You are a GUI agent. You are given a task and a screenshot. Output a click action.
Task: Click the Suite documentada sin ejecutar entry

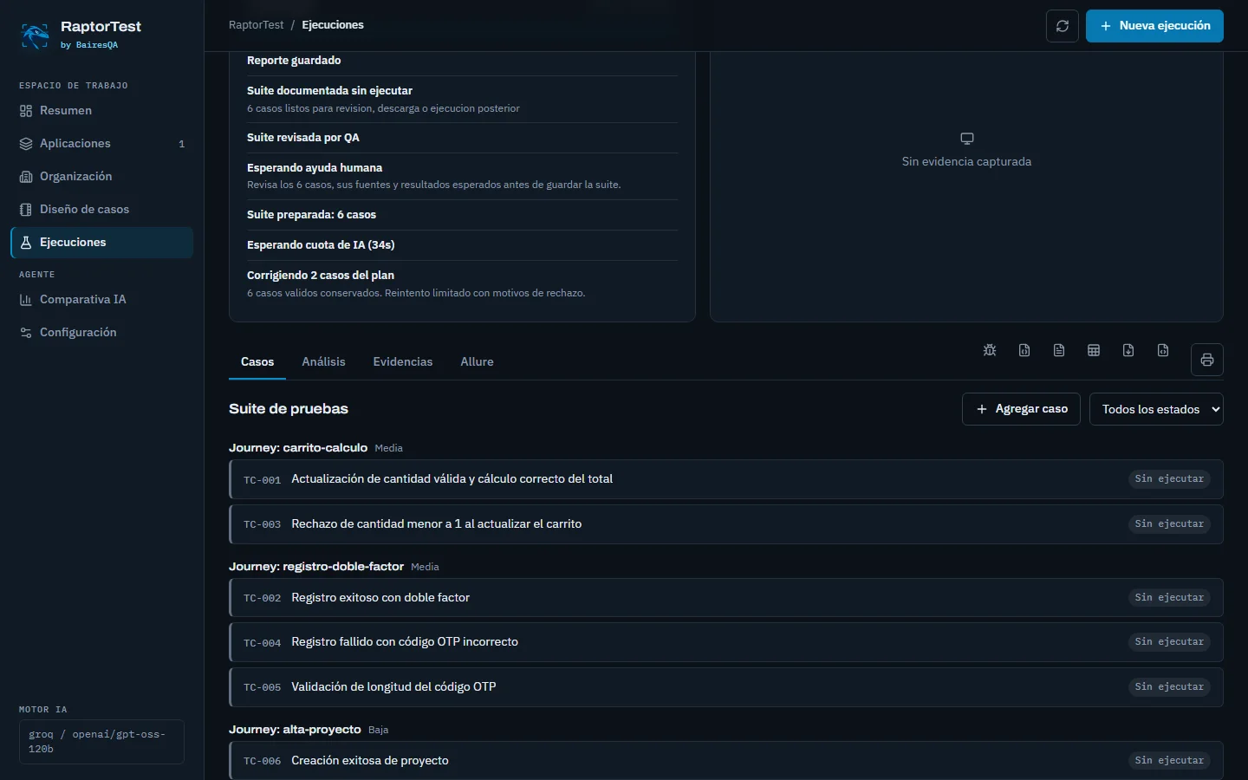462,99
